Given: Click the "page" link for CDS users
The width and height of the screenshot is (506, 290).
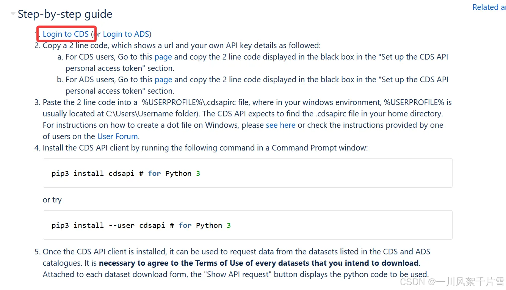Looking at the screenshot, I should (x=164, y=56).
